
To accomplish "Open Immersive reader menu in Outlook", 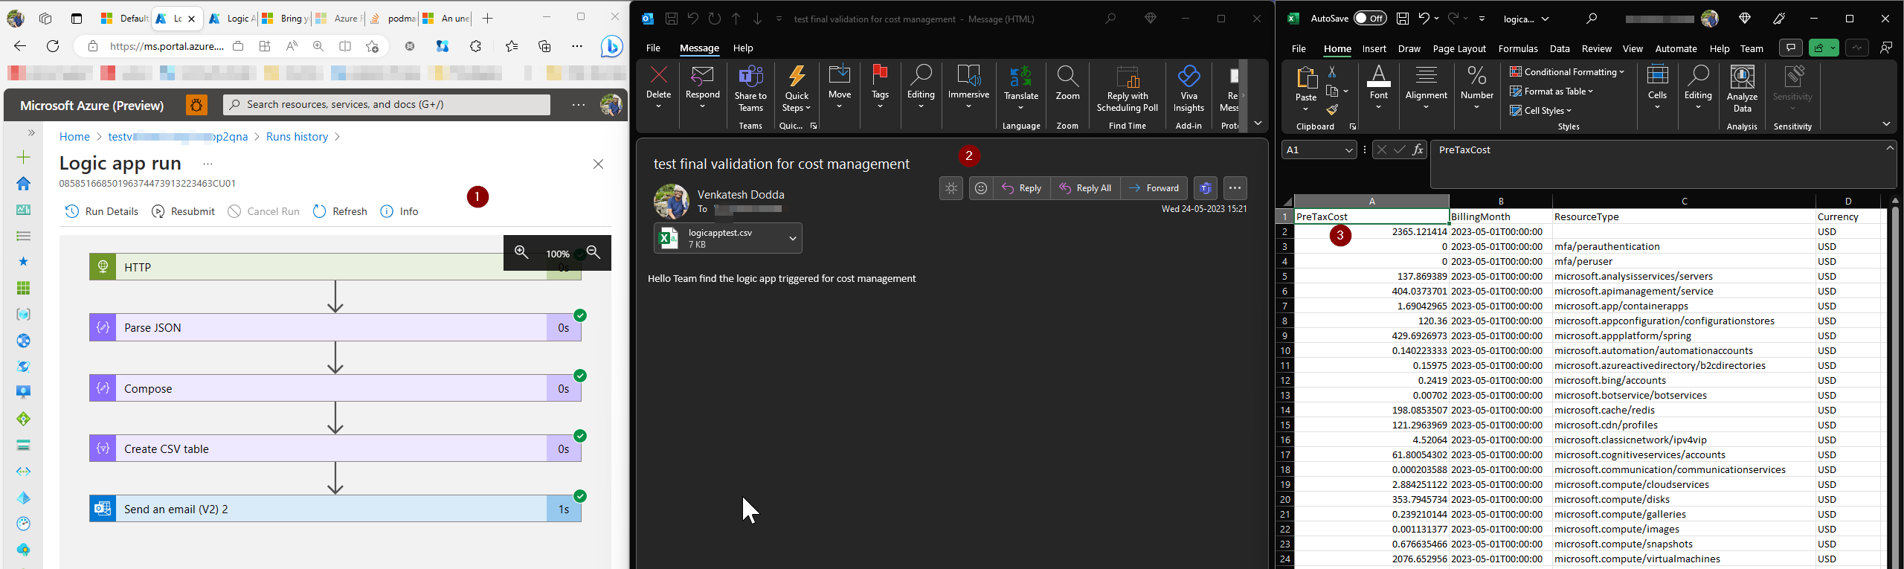I will coord(968,86).
